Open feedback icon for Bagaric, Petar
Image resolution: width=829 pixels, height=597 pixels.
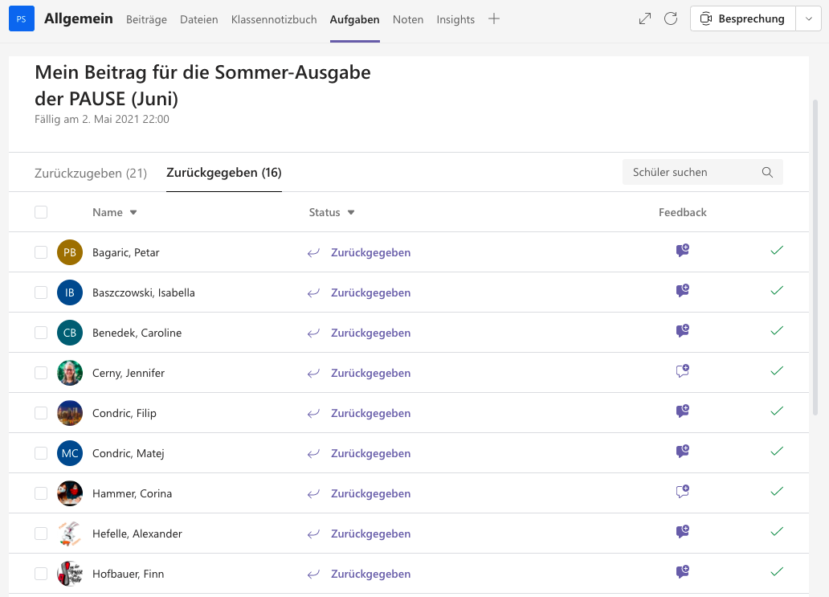(683, 251)
